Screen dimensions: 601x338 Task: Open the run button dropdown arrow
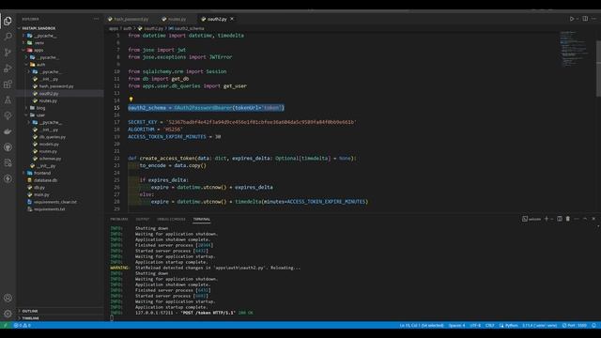[578, 19]
